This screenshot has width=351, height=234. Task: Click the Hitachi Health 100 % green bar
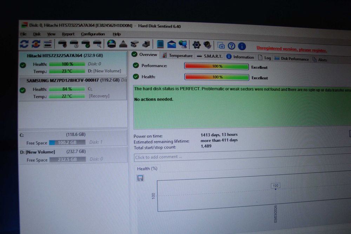pos(67,64)
